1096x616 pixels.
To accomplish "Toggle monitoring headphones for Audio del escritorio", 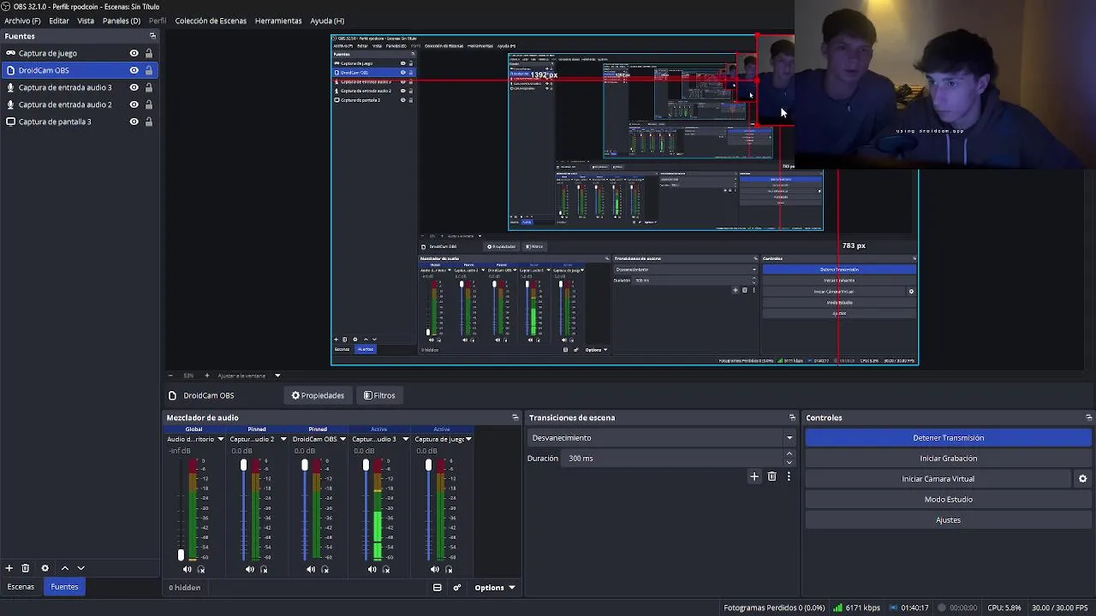I will click(x=201, y=570).
